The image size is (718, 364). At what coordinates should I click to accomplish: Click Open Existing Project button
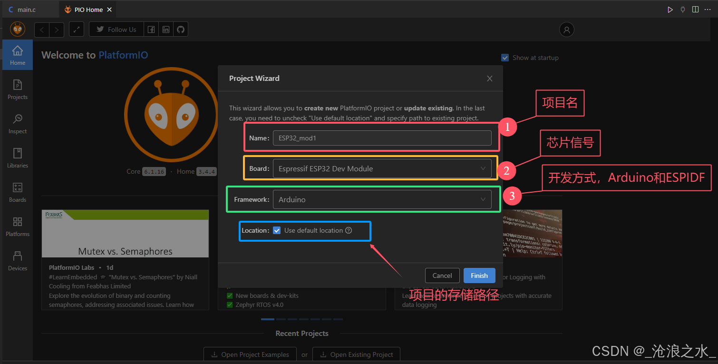point(356,354)
